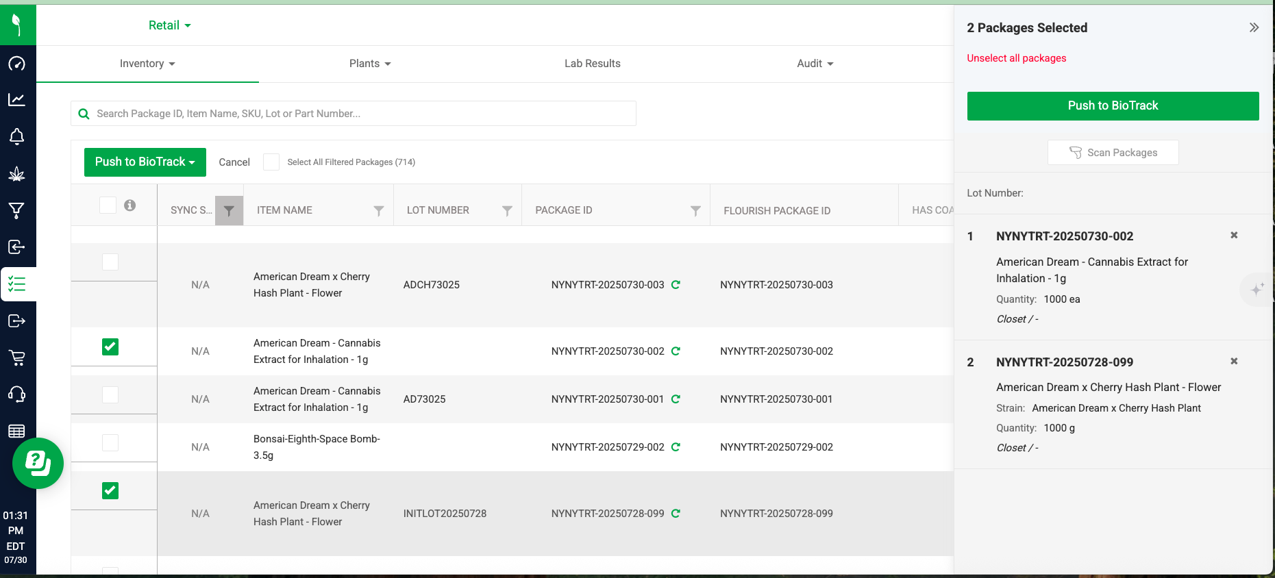1275x578 pixels.
Task: Sort by the HAS COA column header
Action: (932, 210)
